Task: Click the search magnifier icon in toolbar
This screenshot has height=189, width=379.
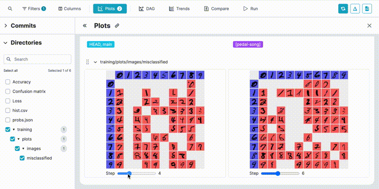Action: coord(10,9)
